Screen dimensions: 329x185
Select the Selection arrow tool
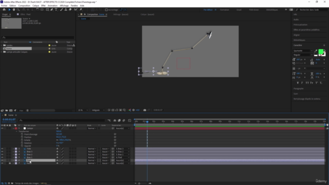(x=9, y=10)
